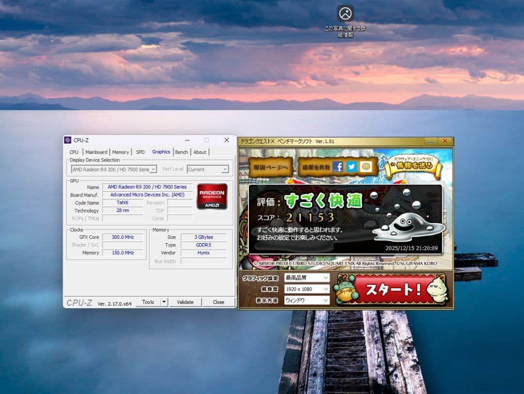Select the GFX Core clock field
This screenshot has width=524, height=394.
pyautogui.click(x=124, y=237)
